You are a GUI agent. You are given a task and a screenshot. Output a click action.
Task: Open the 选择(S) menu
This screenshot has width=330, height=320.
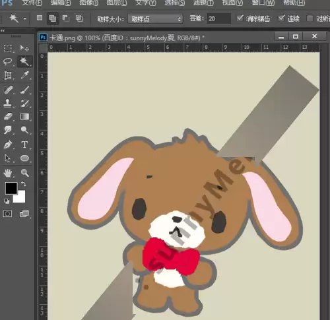coord(175,3)
